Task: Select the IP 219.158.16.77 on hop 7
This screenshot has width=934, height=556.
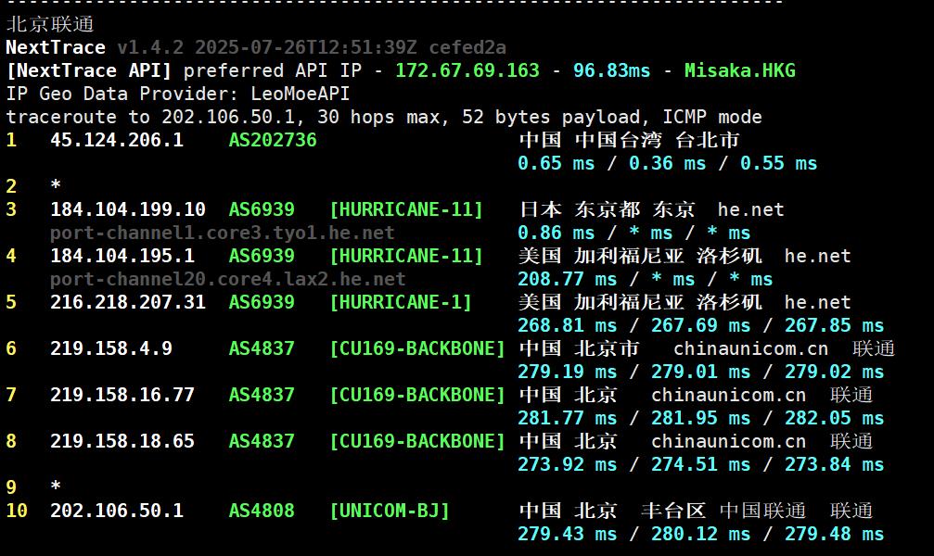Action: (122, 395)
